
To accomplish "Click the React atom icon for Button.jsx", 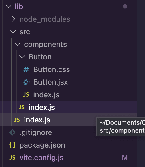I will (x=26, y=82).
